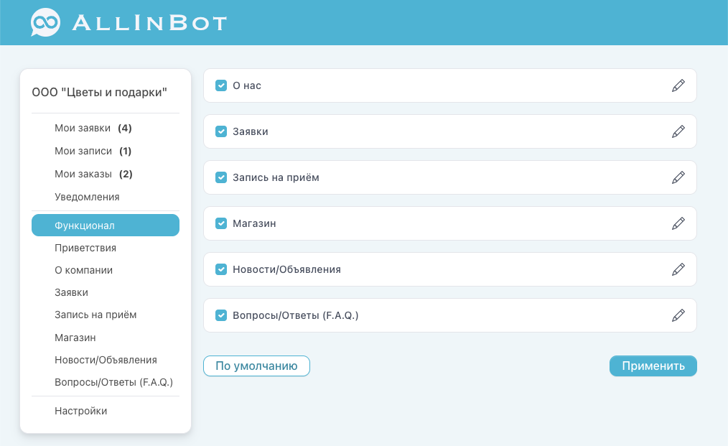Open «Мои заказы» showing 2 items

pyautogui.click(x=82, y=173)
